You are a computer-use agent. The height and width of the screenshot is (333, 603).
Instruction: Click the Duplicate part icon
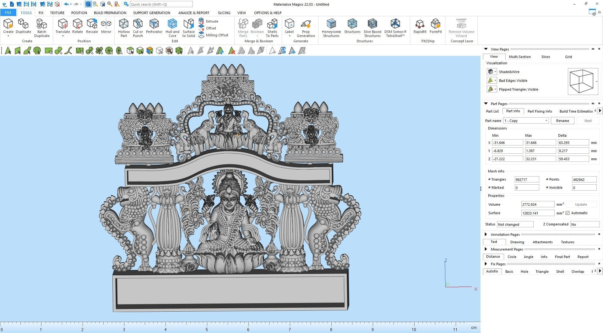click(23, 26)
